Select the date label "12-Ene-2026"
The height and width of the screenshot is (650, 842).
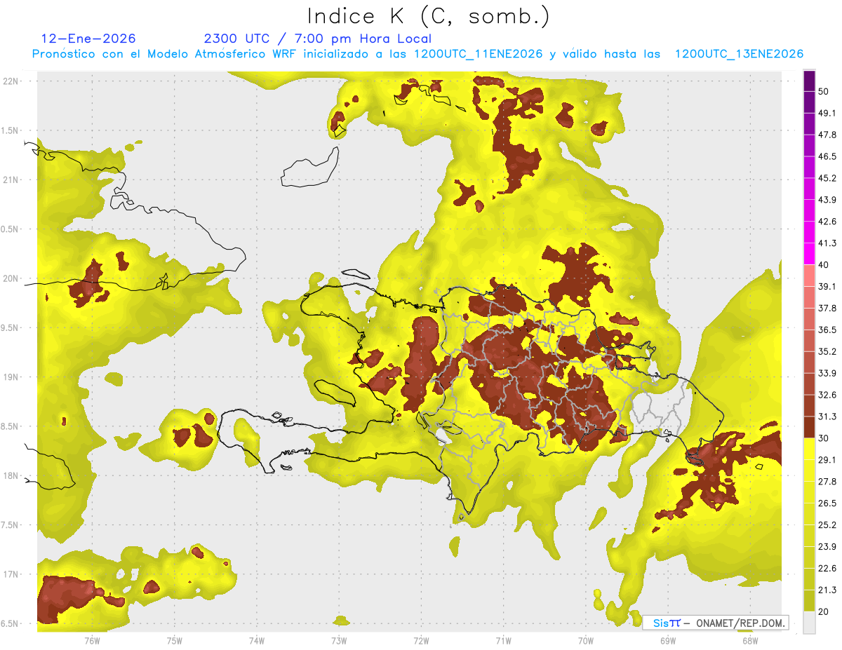click(88, 39)
